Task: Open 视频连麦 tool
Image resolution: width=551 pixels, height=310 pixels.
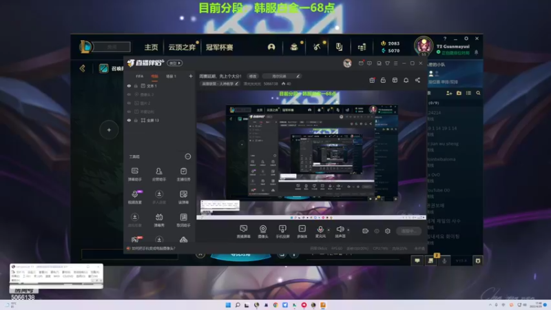Action: (x=134, y=197)
